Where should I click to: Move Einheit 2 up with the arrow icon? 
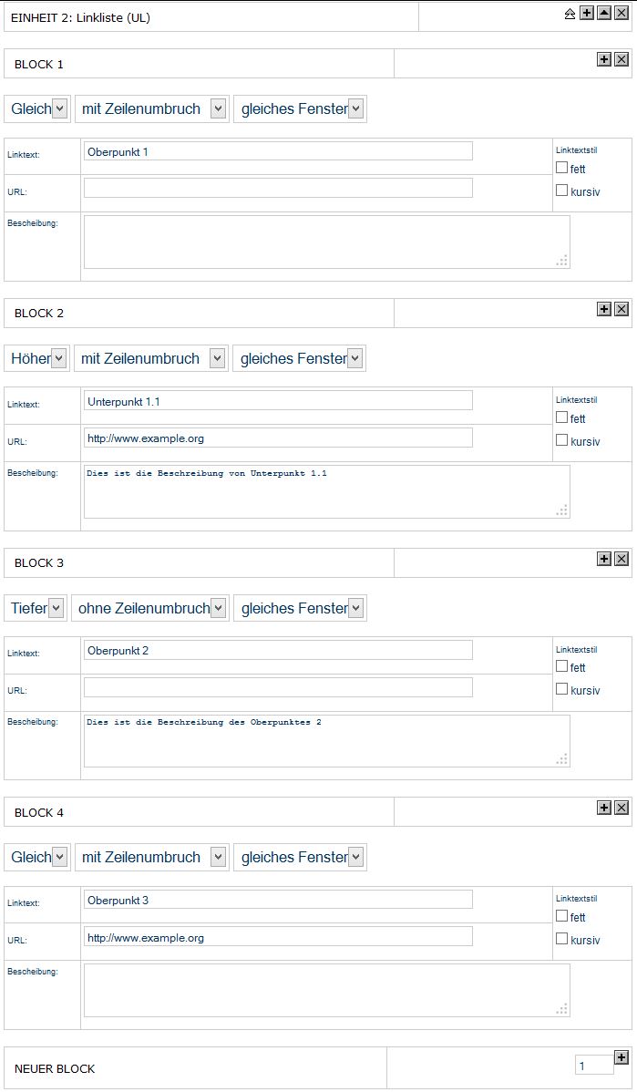point(604,14)
